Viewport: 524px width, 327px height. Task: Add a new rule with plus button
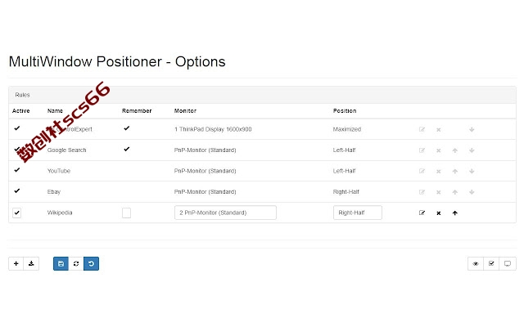[16, 263]
